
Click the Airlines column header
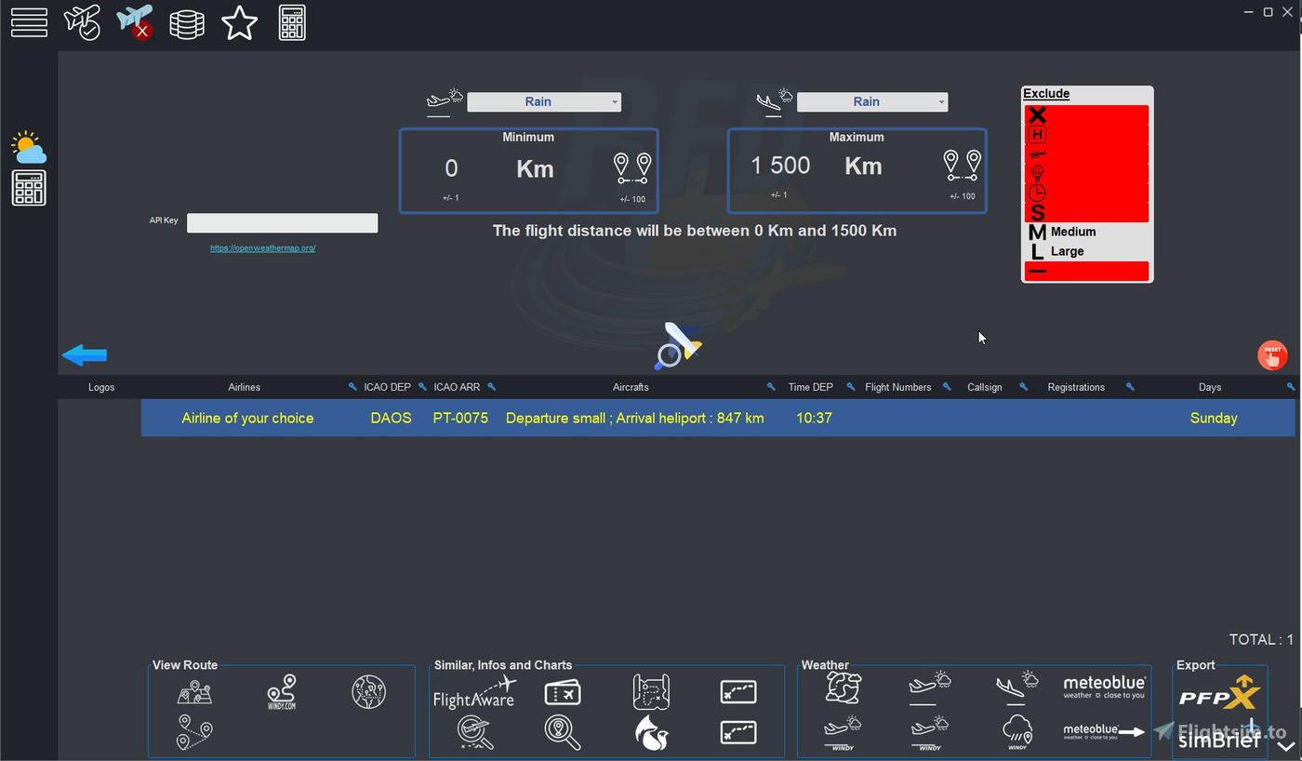[x=244, y=387]
